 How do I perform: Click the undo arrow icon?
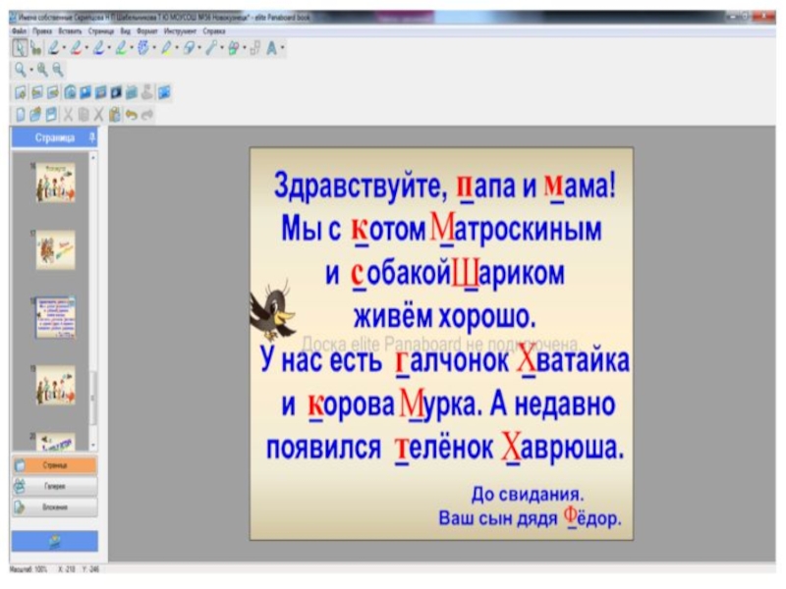pyautogui.click(x=132, y=114)
